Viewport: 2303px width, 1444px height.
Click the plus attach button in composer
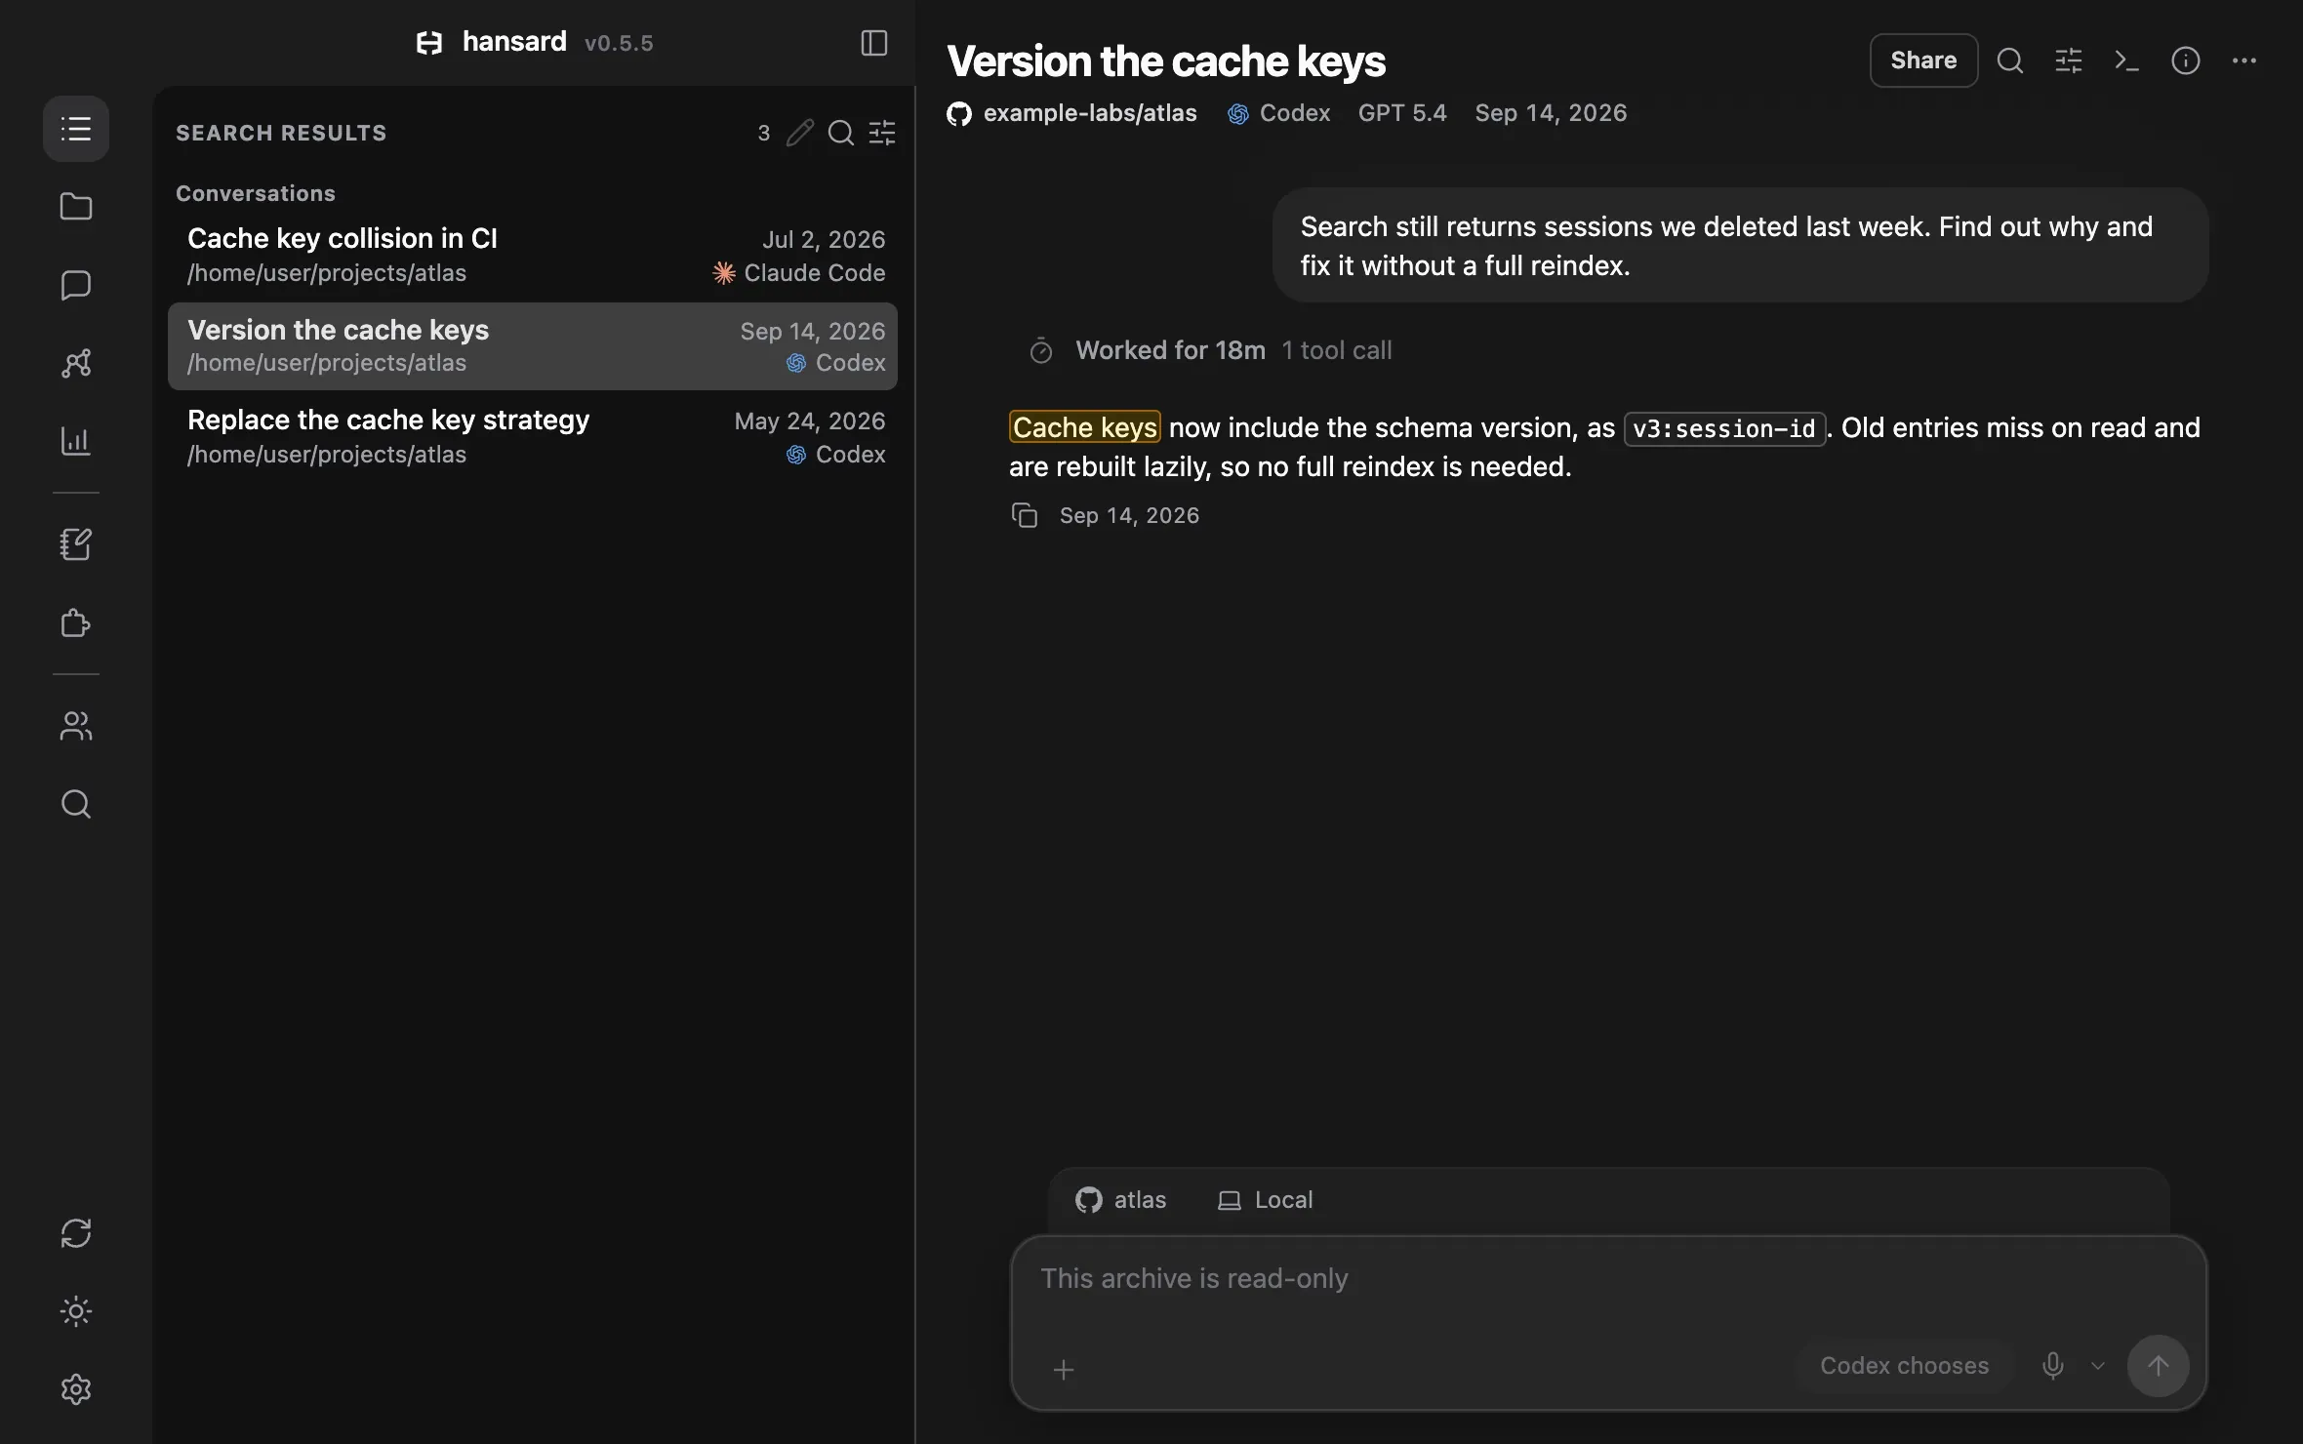(1064, 1370)
